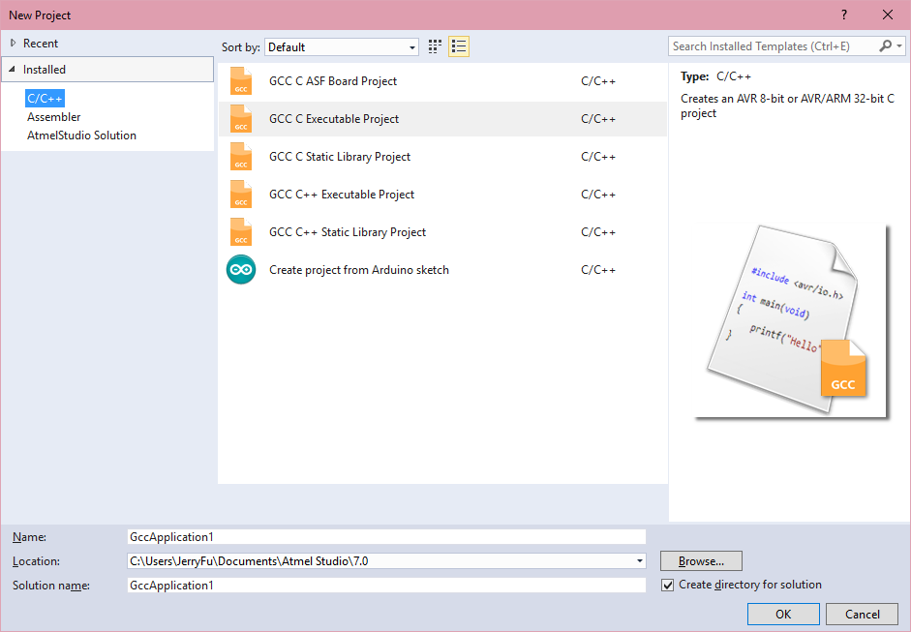Image resolution: width=911 pixels, height=632 pixels.
Task: Switch to small icons grid view
Action: 435,47
